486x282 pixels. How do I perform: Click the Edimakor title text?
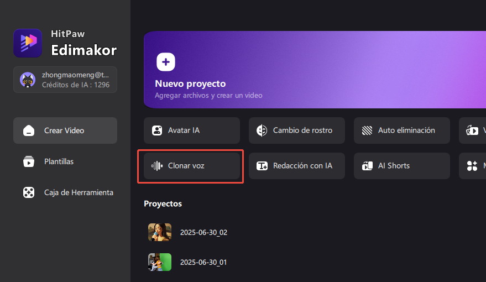click(83, 50)
